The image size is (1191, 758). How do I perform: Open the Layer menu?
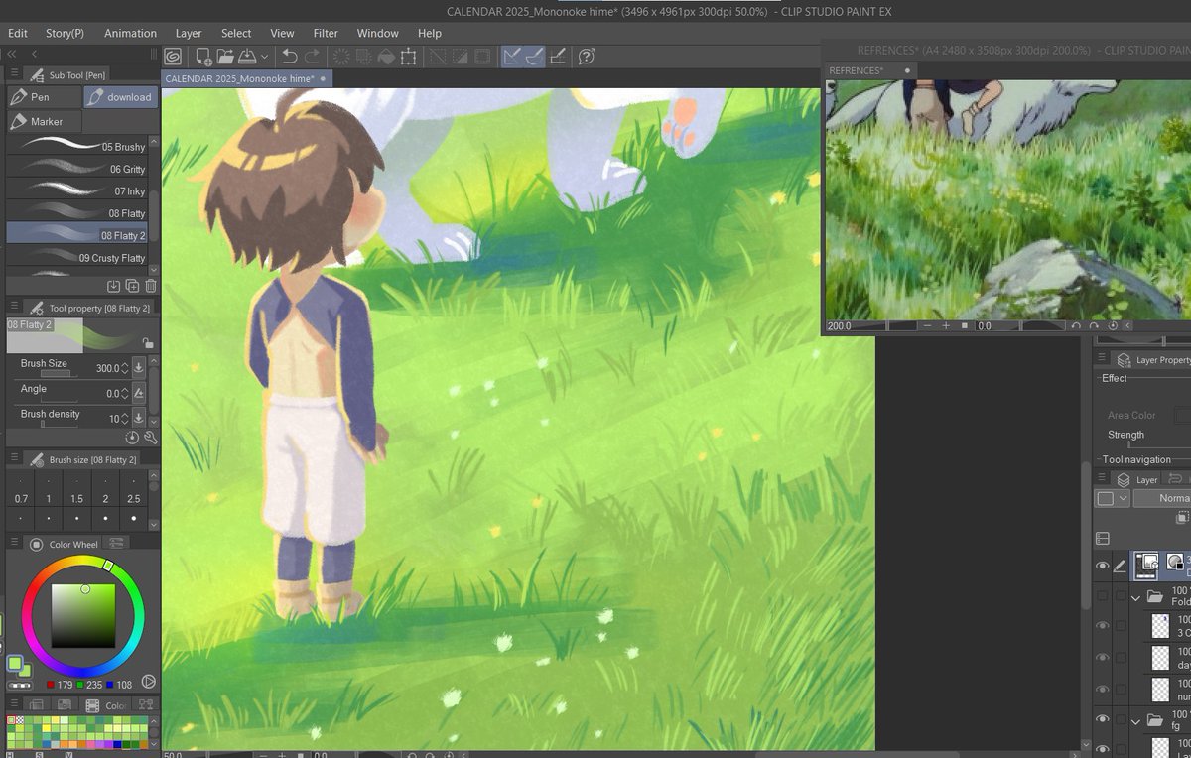click(189, 33)
